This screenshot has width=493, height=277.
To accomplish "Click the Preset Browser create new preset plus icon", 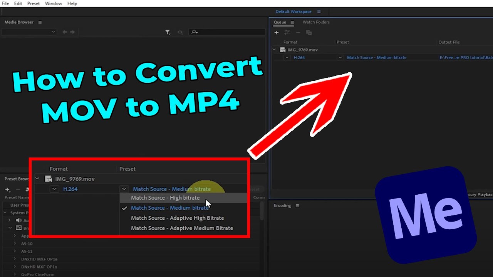I will 7,189.
